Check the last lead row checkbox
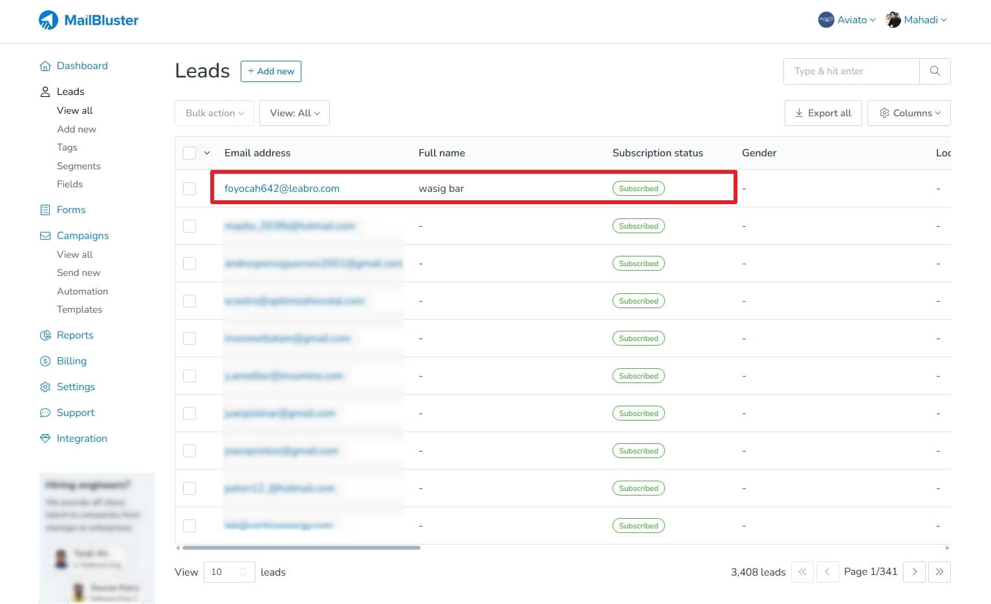 (190, 526)
